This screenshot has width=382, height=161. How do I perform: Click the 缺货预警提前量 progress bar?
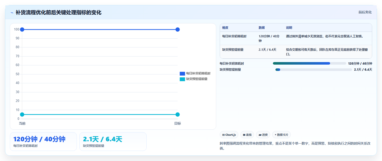(314, 70)
